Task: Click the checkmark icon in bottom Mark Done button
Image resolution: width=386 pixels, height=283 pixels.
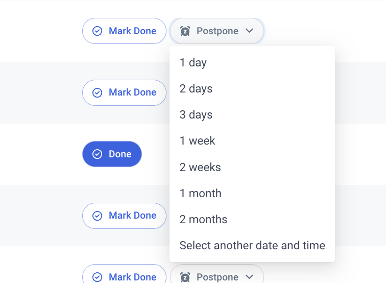Action: [97, 277]
